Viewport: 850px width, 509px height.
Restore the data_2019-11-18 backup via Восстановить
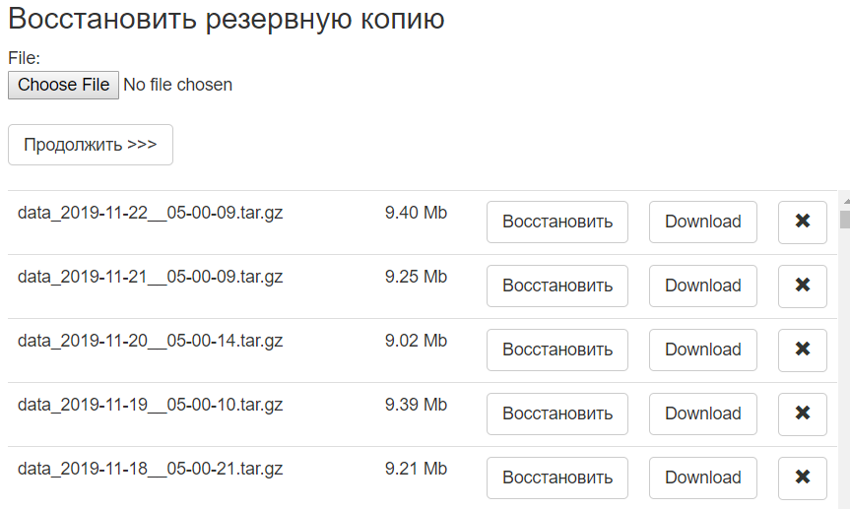pos(557,477)
